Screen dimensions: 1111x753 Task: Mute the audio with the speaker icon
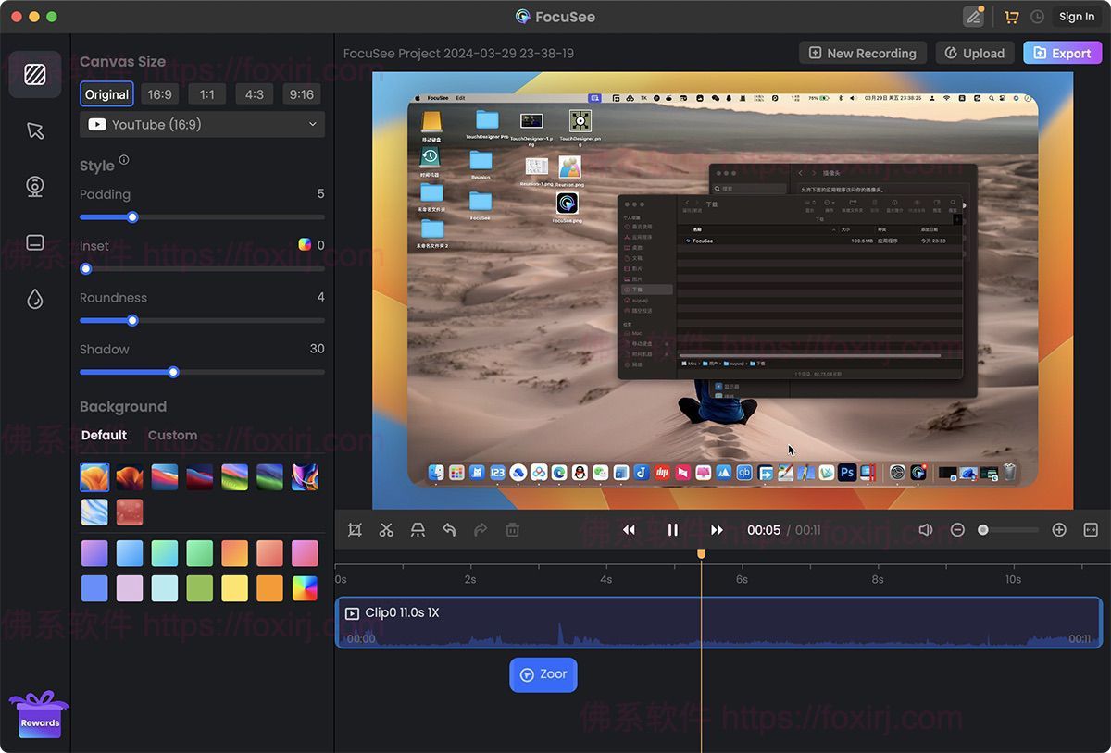[x=925, y=529]
